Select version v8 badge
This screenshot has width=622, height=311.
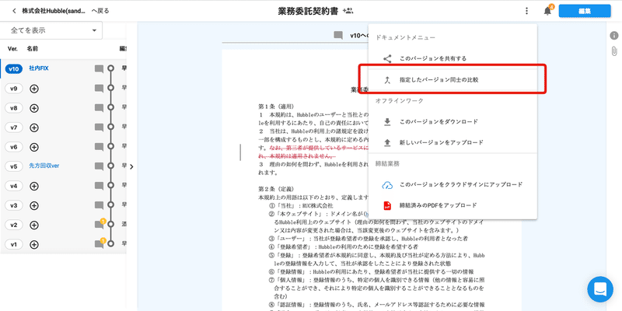click(x=14, y=108)
